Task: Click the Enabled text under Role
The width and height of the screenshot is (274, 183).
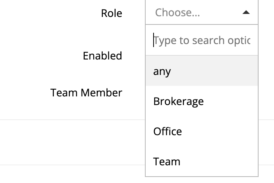Action: point(102,56)
